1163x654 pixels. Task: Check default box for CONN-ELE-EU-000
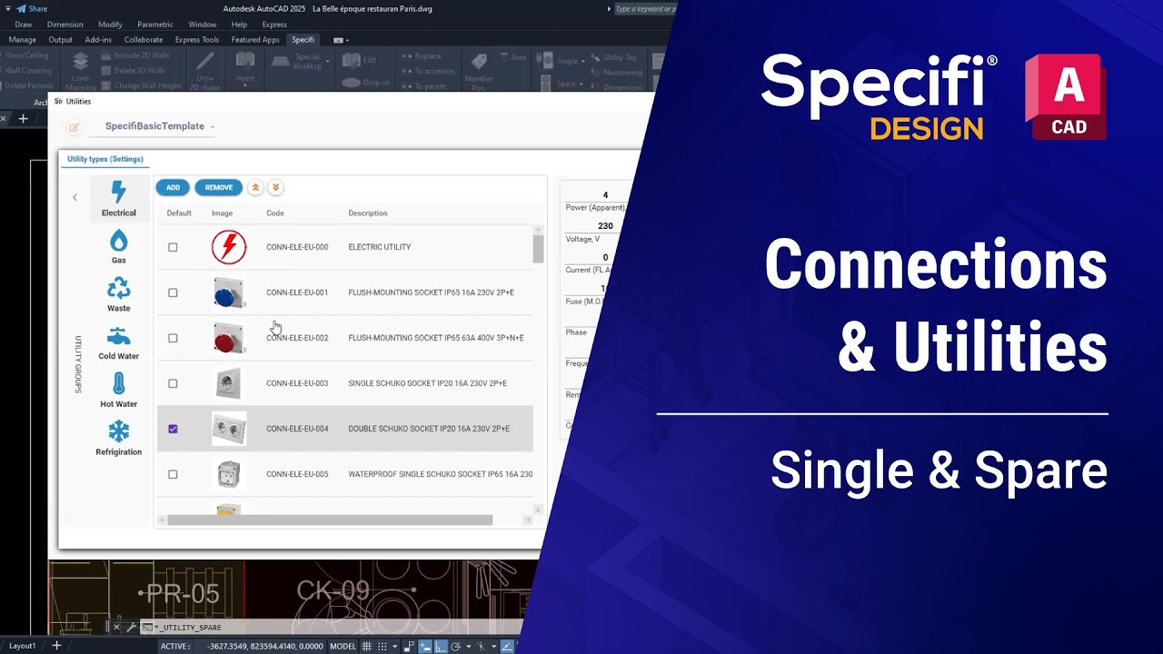coord(173,247)
